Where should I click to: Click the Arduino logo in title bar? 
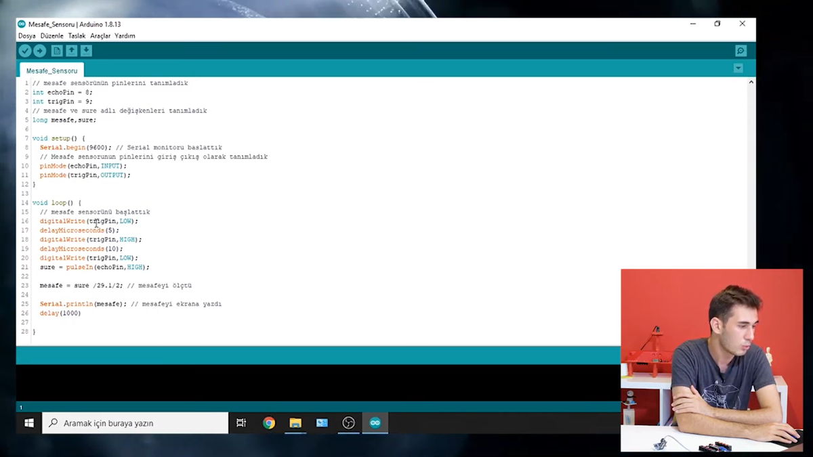pos(22,24)
